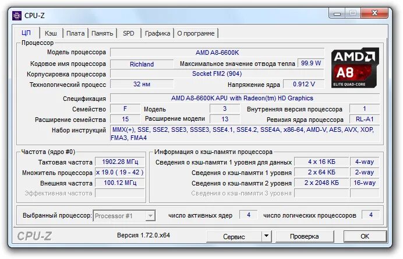Click the AMD A8-6600K model name field
The height and width of the screenshot is (259, 403).
coord(217,52)
